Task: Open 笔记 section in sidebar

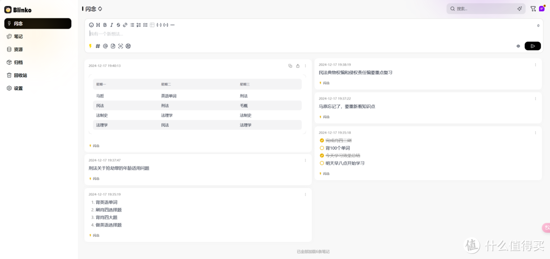Action: [x=18, y=37]
